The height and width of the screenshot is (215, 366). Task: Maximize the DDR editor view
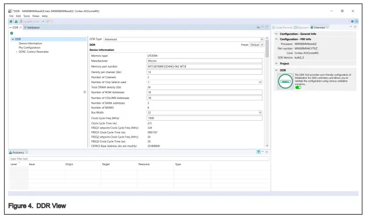[266, 27]
